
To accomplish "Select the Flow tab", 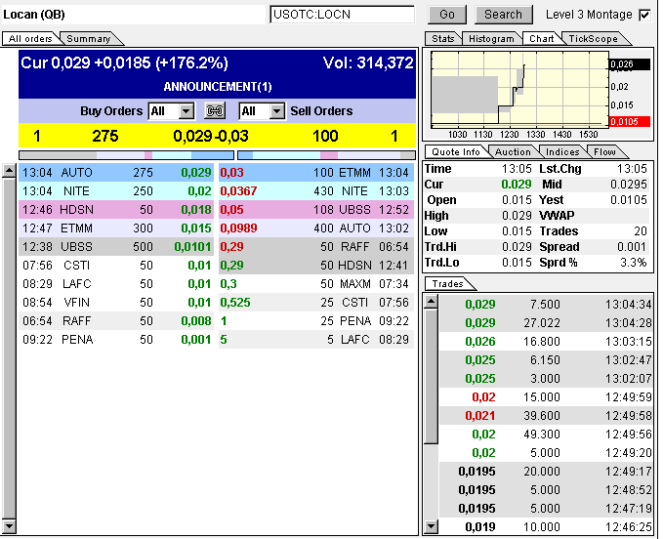I will 604,152.
